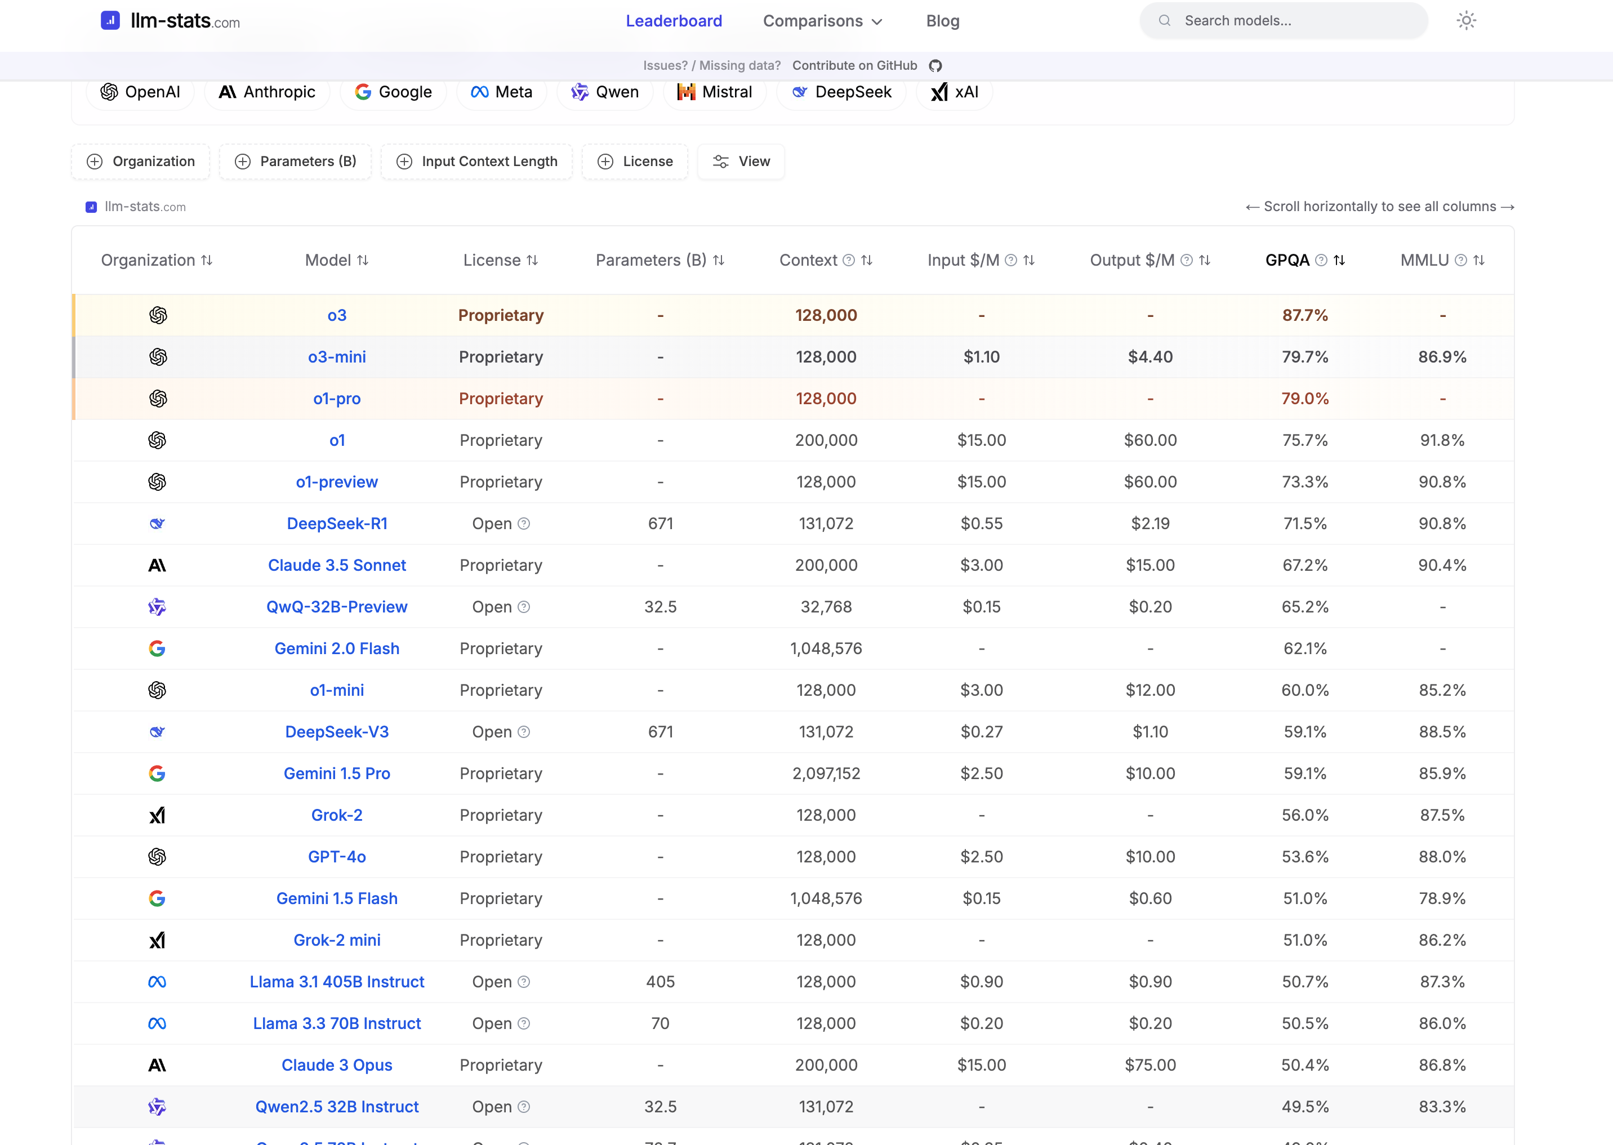
Task: Sort by Organization column arrows
Action: pos(207,260)
